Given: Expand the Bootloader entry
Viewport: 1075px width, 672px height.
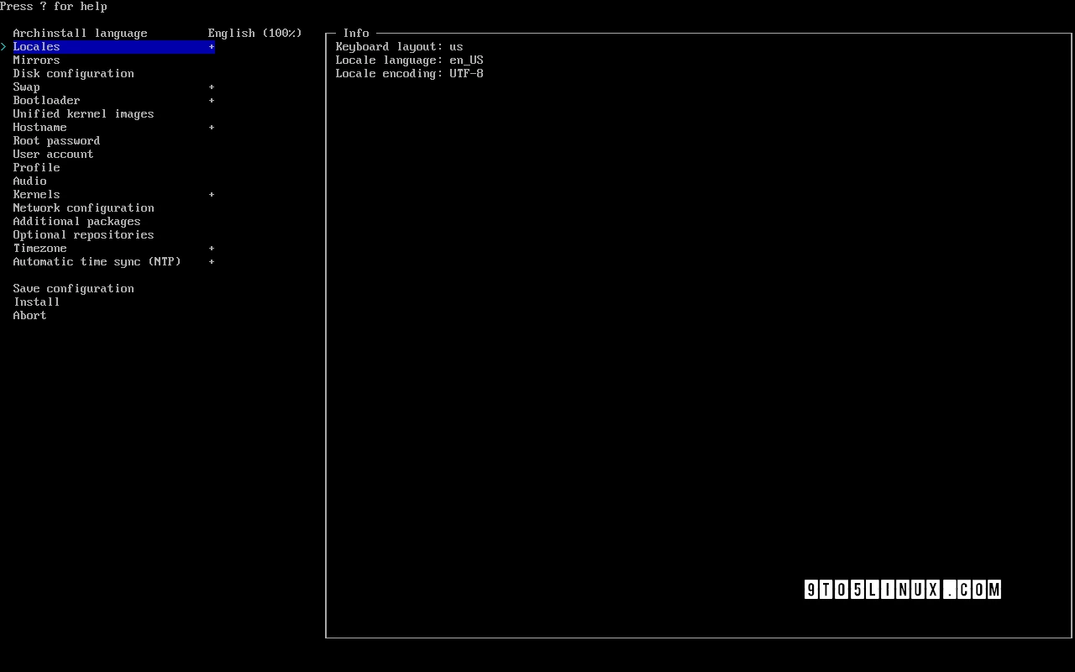Looking at the screenshot, I should click(x=46, y=100).
